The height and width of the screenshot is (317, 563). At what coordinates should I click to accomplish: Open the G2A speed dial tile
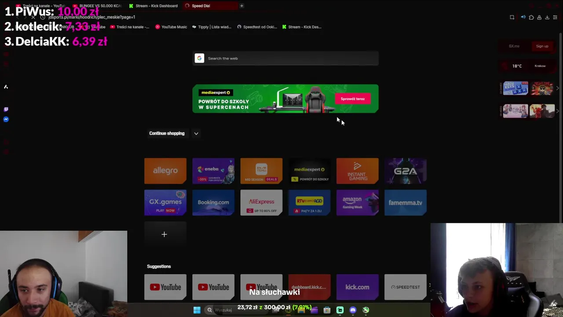click(x=405, y=171)
